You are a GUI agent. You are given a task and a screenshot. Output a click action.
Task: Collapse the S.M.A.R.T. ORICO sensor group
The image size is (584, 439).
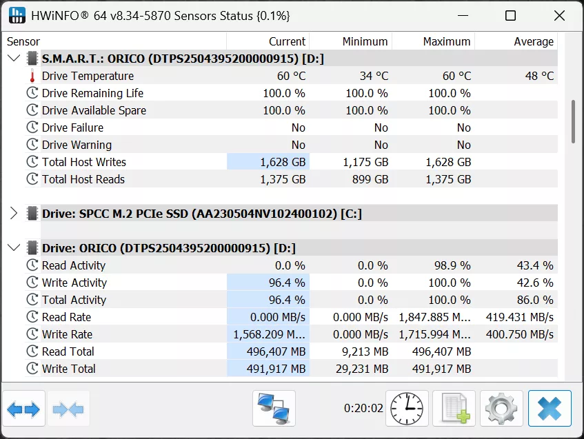click(x=13, y=59)
